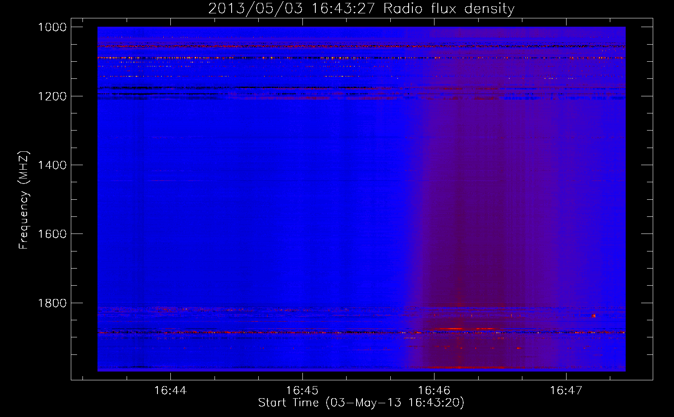The height and width of the screenshot is (417, 674).
Task: Select the 16:45 time tick label
Action: pyautogui.click(x=302, y=390)
